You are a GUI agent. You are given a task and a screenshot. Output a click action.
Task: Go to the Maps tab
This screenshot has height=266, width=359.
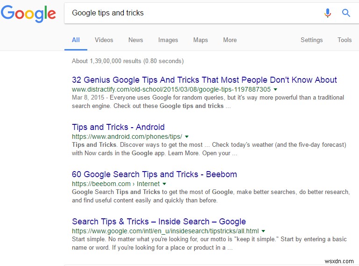(200, 40)
